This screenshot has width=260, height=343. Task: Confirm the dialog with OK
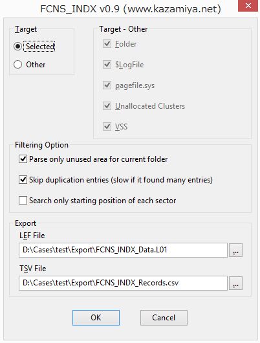point(96,318)
